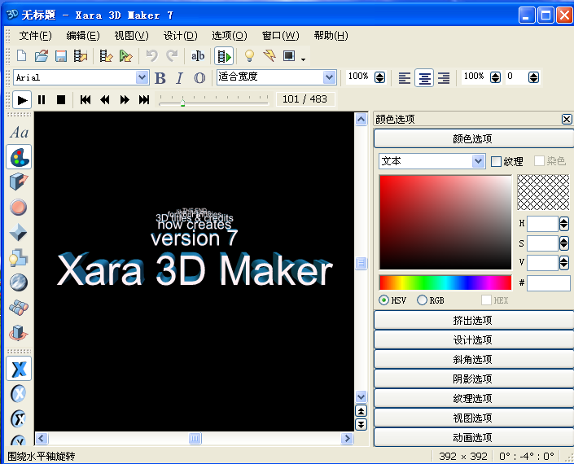Expand the 阴影选项 panel button
This screenshot has height=464, width=574.
click(x=473, y=379)
